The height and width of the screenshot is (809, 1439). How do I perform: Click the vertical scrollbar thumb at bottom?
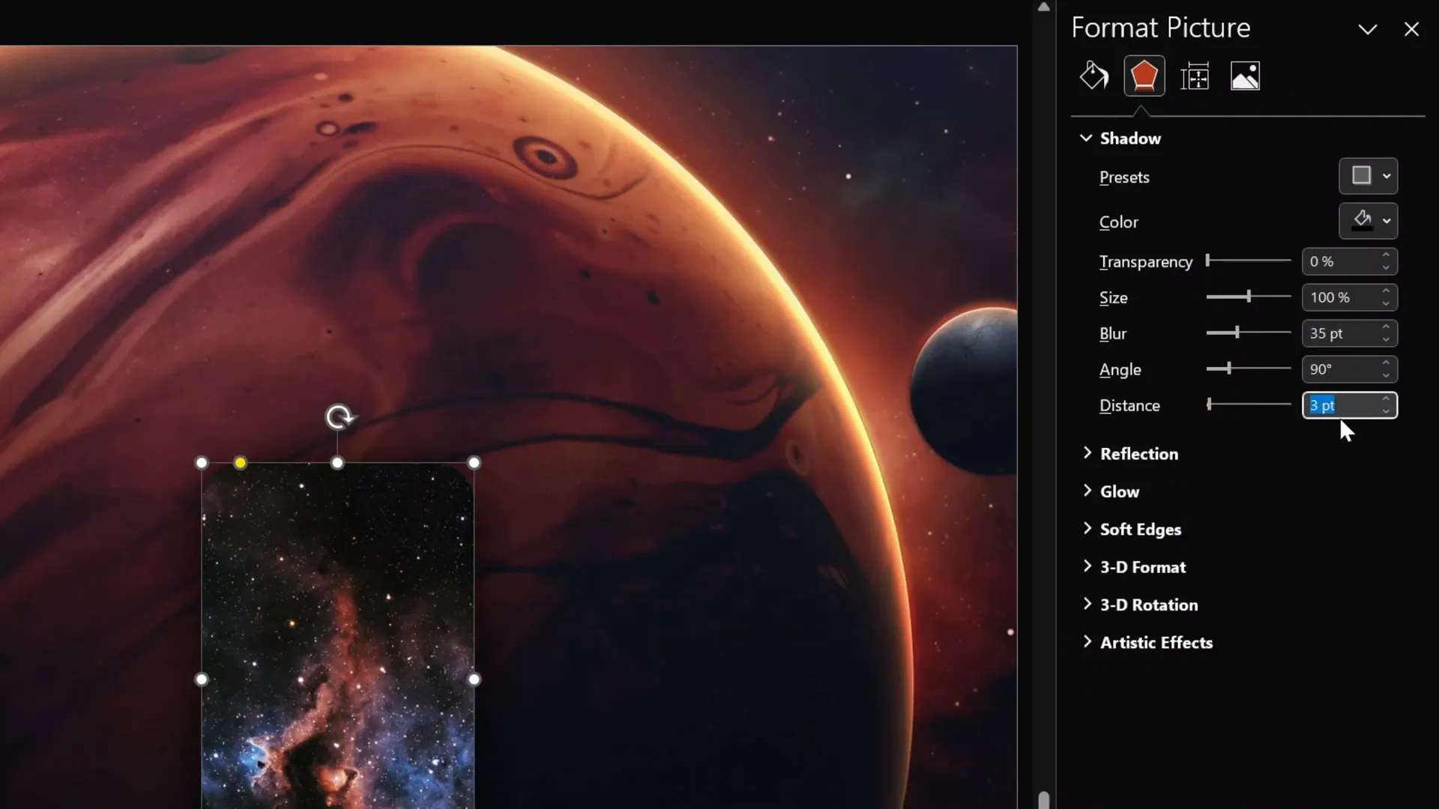click(x=1043, y=799)
